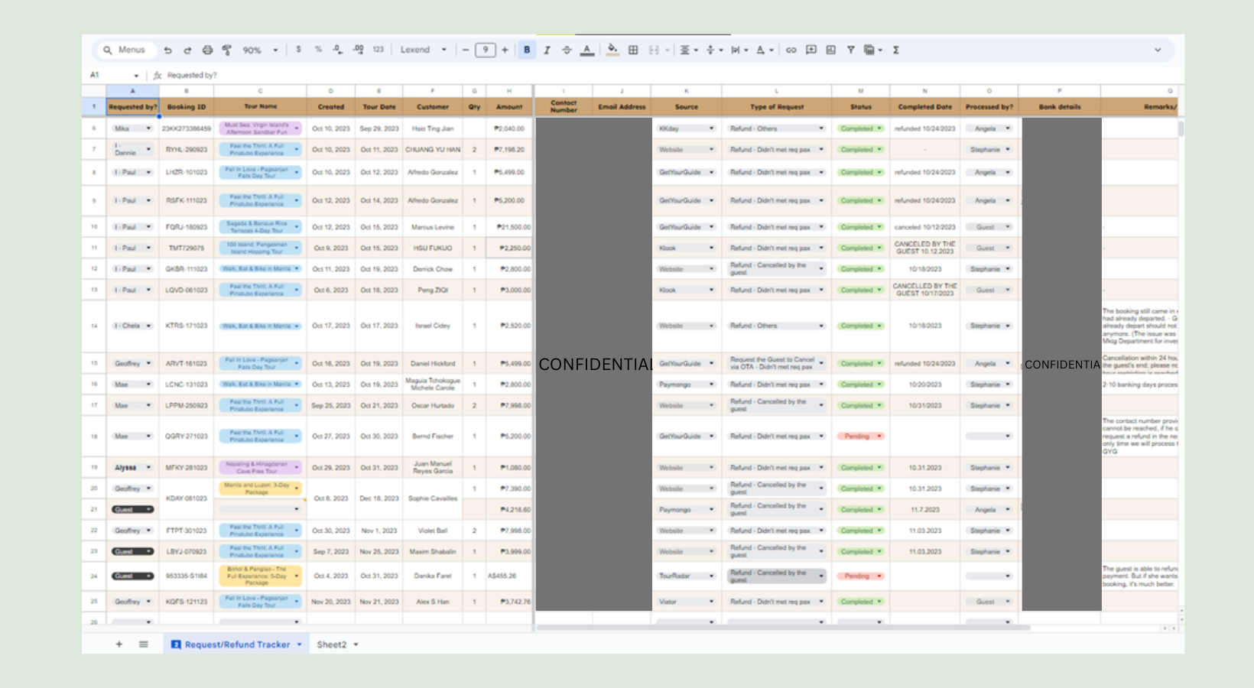This screenshot has width=1254, height=688.
Task: Select the Tour Name header cell
Action: click(x=261, y=107)
